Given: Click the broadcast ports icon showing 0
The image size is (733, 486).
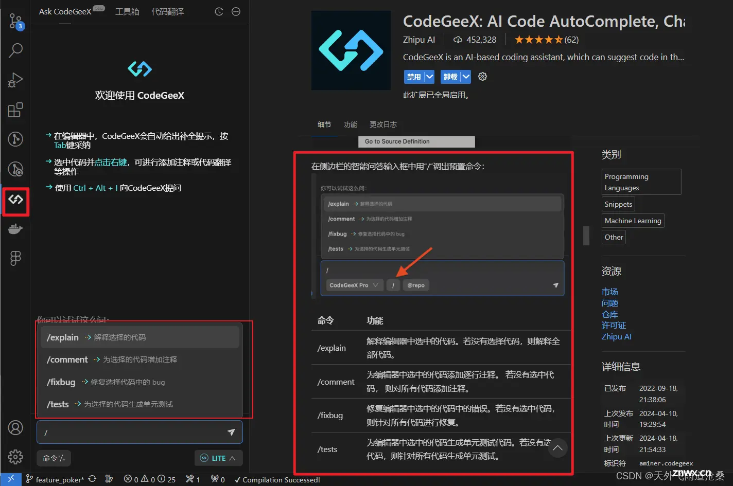Looking at the screenshot, I should tap(218, 479).
